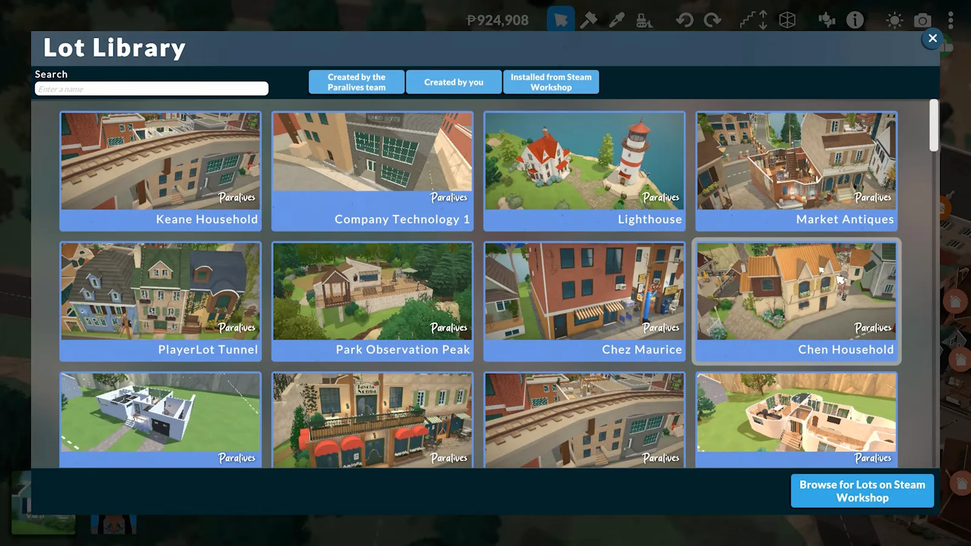This screenshot has width=971, height=546.
Task: Open the info icon in toolbar
Action: (x=855, y=20)
